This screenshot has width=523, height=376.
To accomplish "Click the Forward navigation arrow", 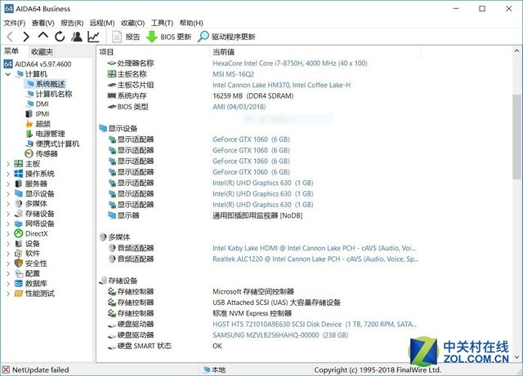I will coord(26,37).
